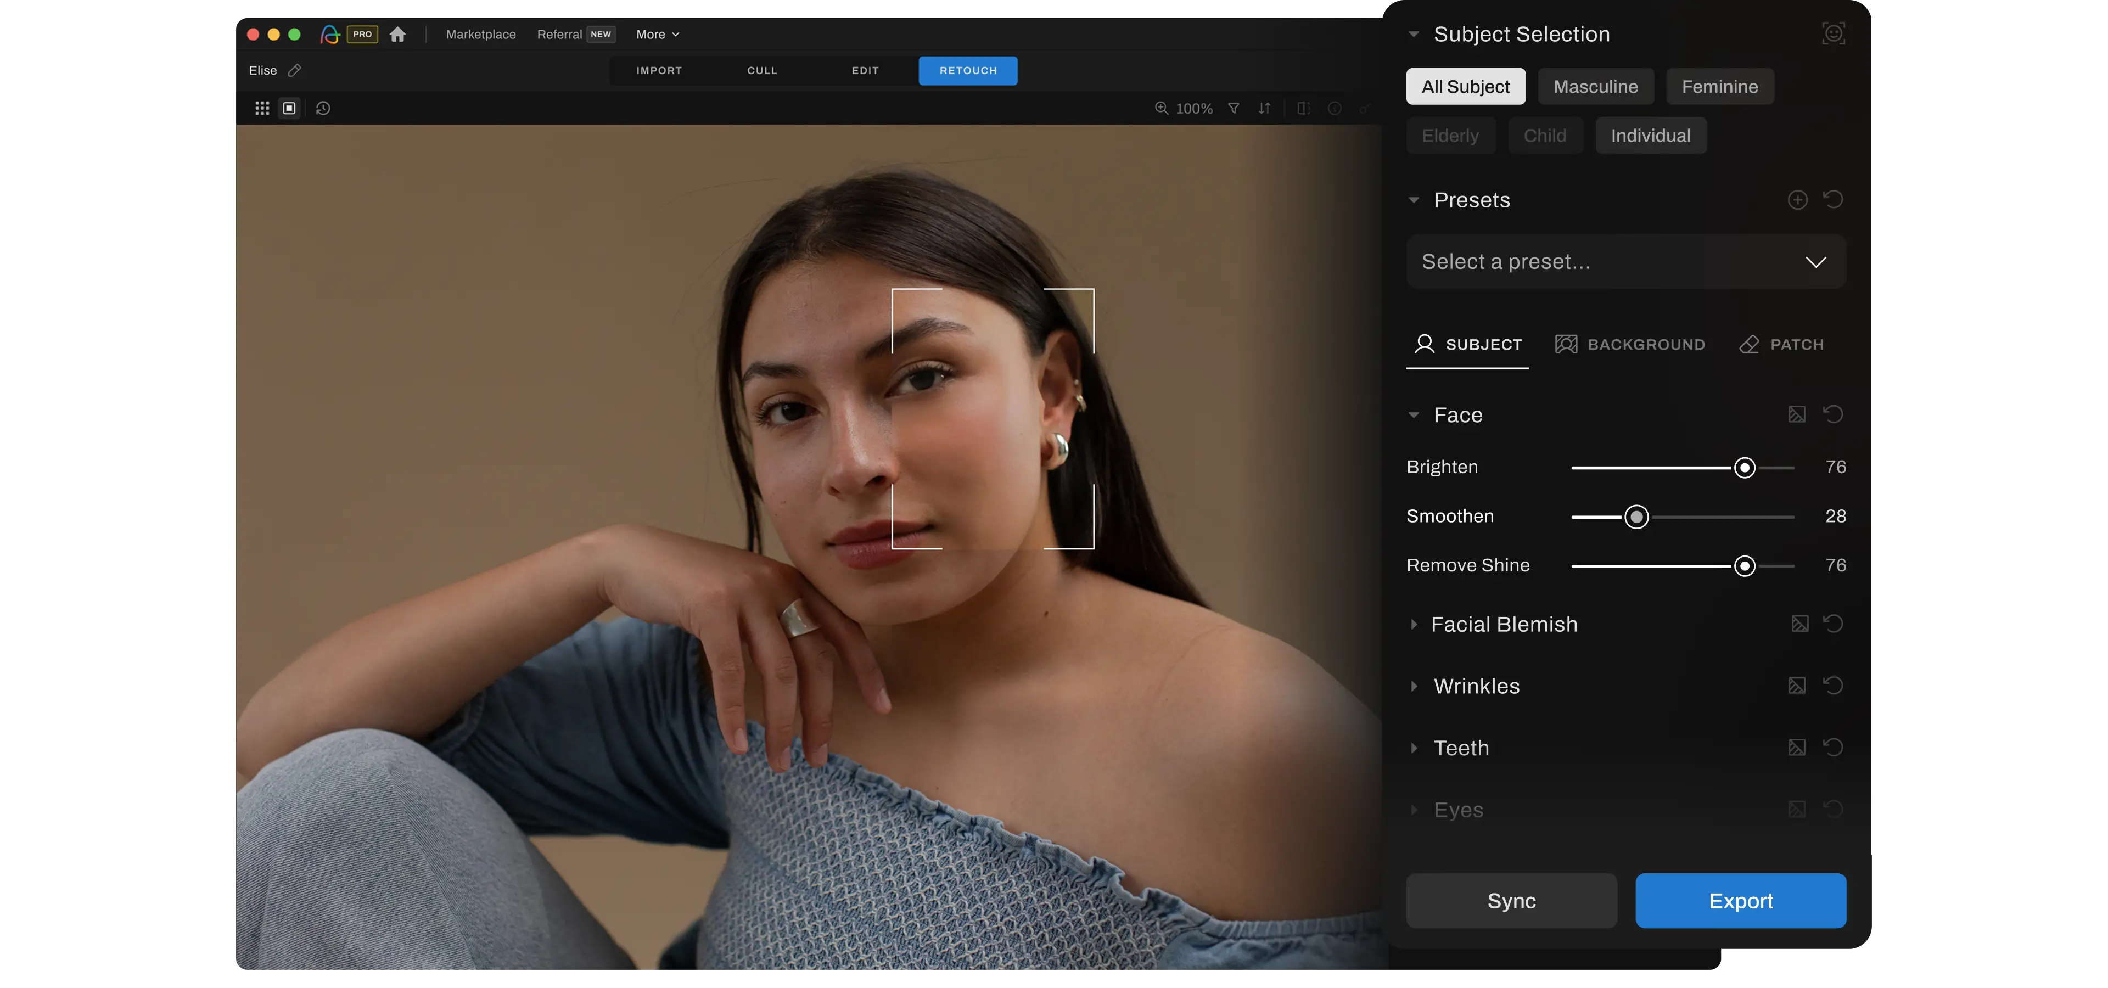Click the Brighten slider handle
This screenshot has height=988, width=2108.
[x=1744, y=468]
